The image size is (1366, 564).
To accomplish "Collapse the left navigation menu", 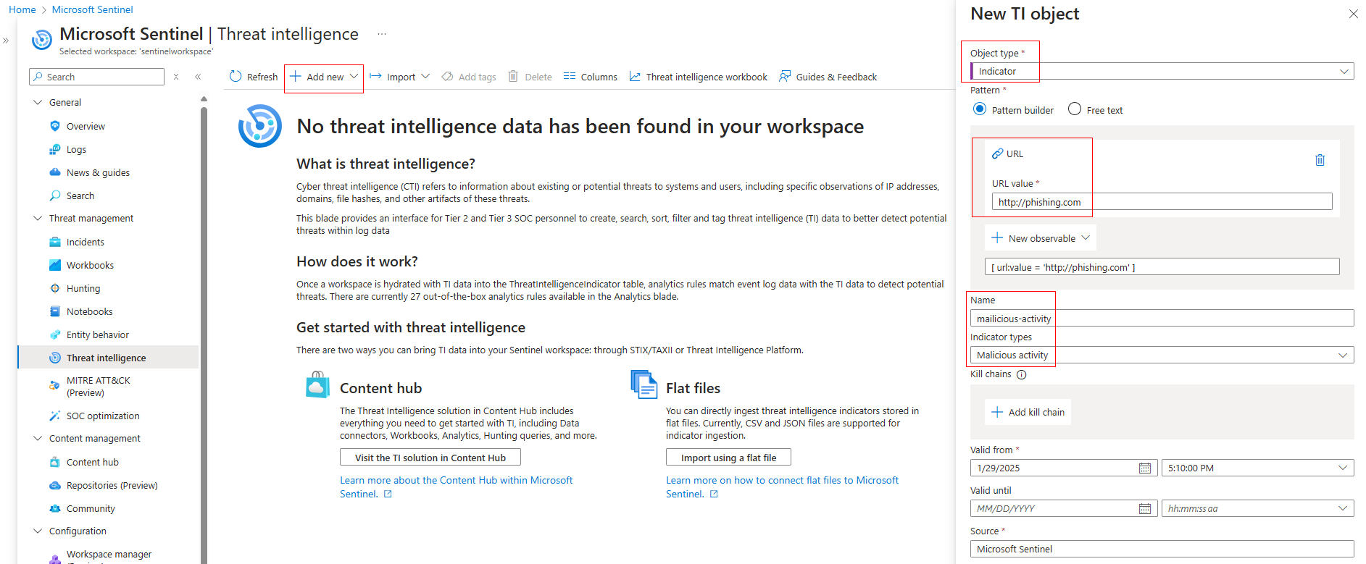I will [x=198, y=77].
